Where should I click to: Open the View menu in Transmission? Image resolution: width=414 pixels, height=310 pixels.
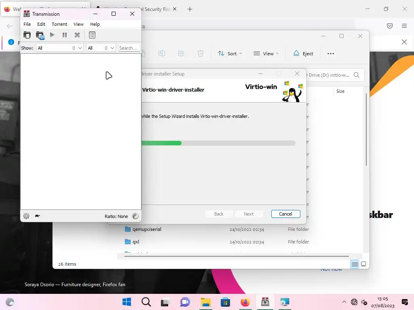[78, 24]
